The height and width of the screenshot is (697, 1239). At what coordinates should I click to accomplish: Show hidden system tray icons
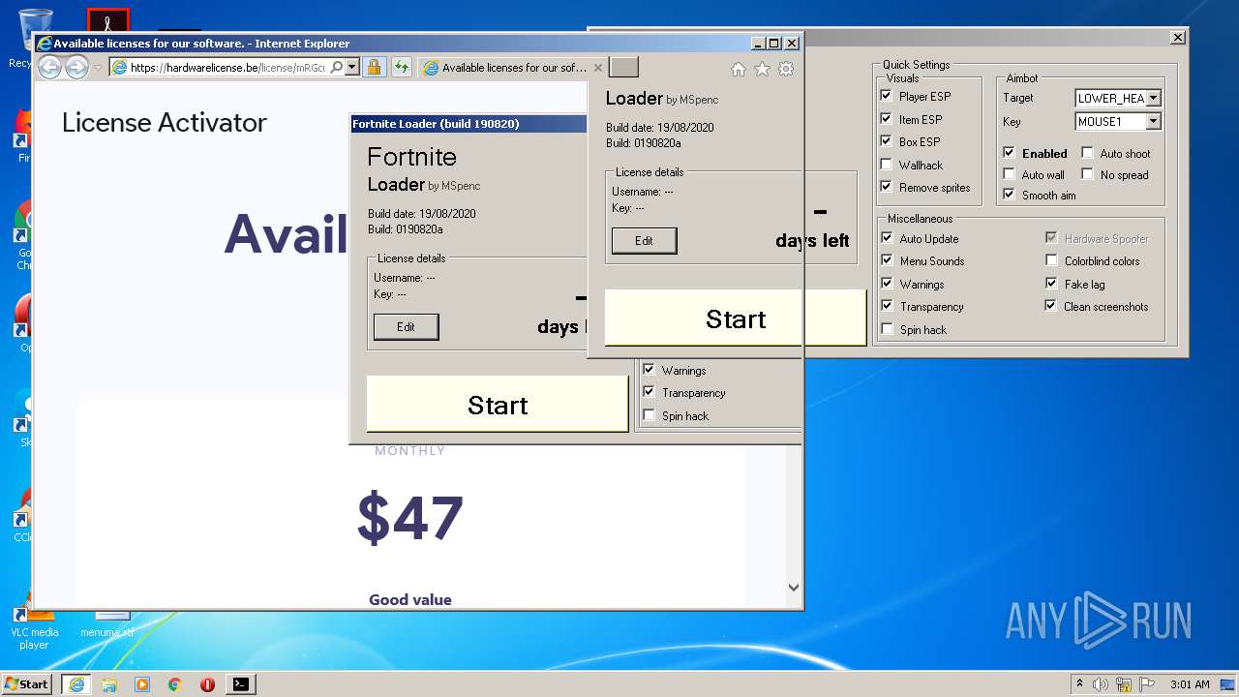(x=1079, y=683)
